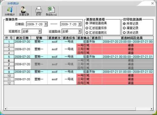Select the 漏查记录 print option
The image size is (157, 115).
[124, 28]
